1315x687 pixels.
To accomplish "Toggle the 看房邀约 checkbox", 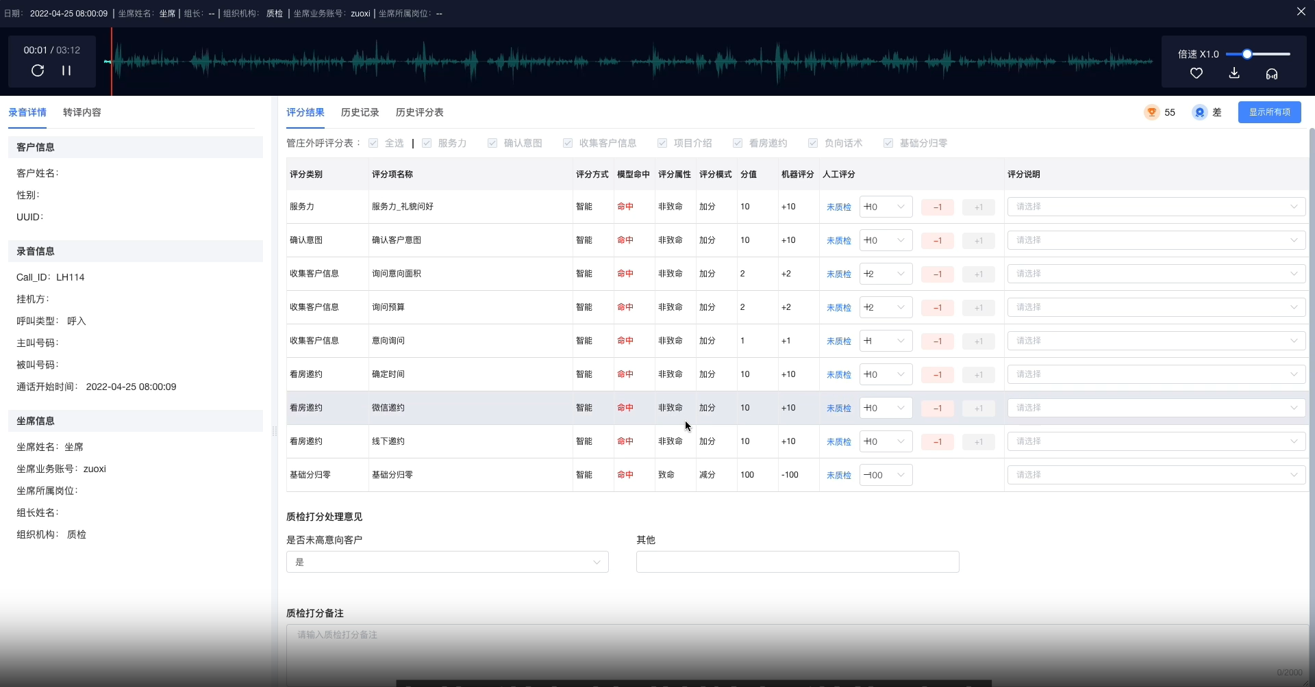I will tap(738, 143).
